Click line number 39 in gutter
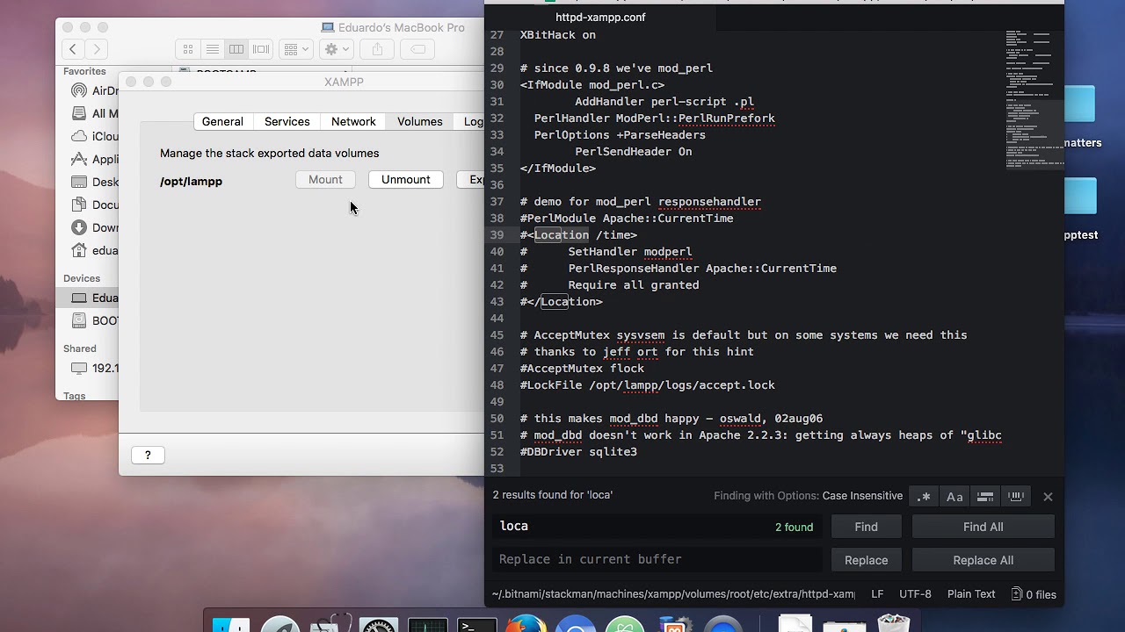 click(x=497, y=235)
